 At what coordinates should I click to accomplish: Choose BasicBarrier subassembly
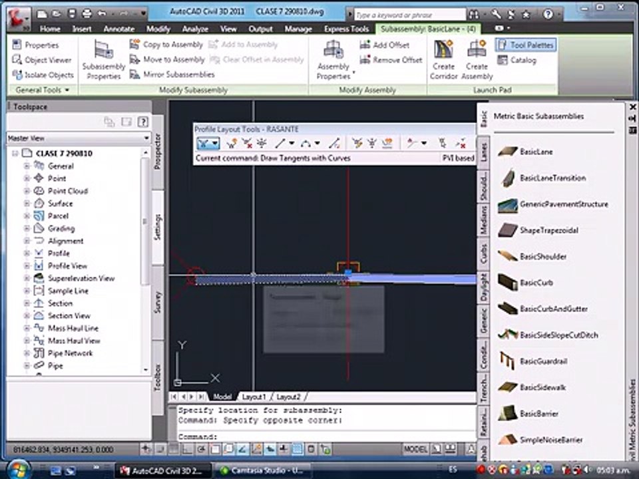[x=528, y=413]
